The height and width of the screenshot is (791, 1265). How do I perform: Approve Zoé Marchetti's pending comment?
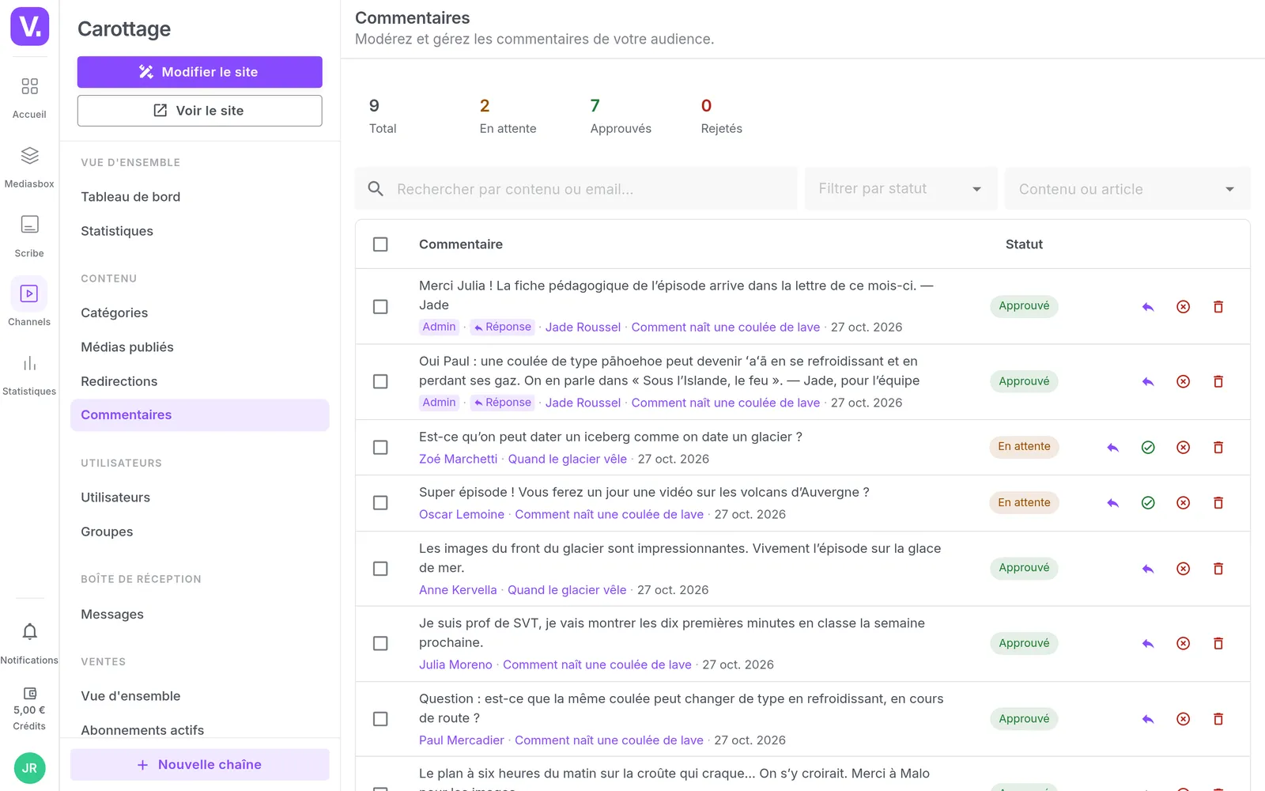click(1148, 448)
